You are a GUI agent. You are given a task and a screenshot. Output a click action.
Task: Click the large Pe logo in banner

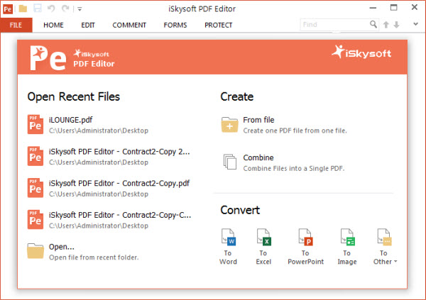(48, 58)
